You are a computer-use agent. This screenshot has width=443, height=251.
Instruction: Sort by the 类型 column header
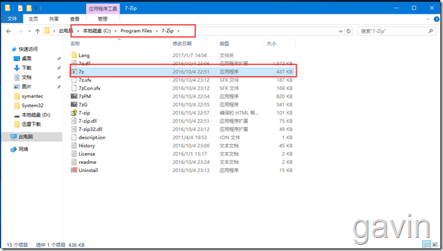point(224,44)
